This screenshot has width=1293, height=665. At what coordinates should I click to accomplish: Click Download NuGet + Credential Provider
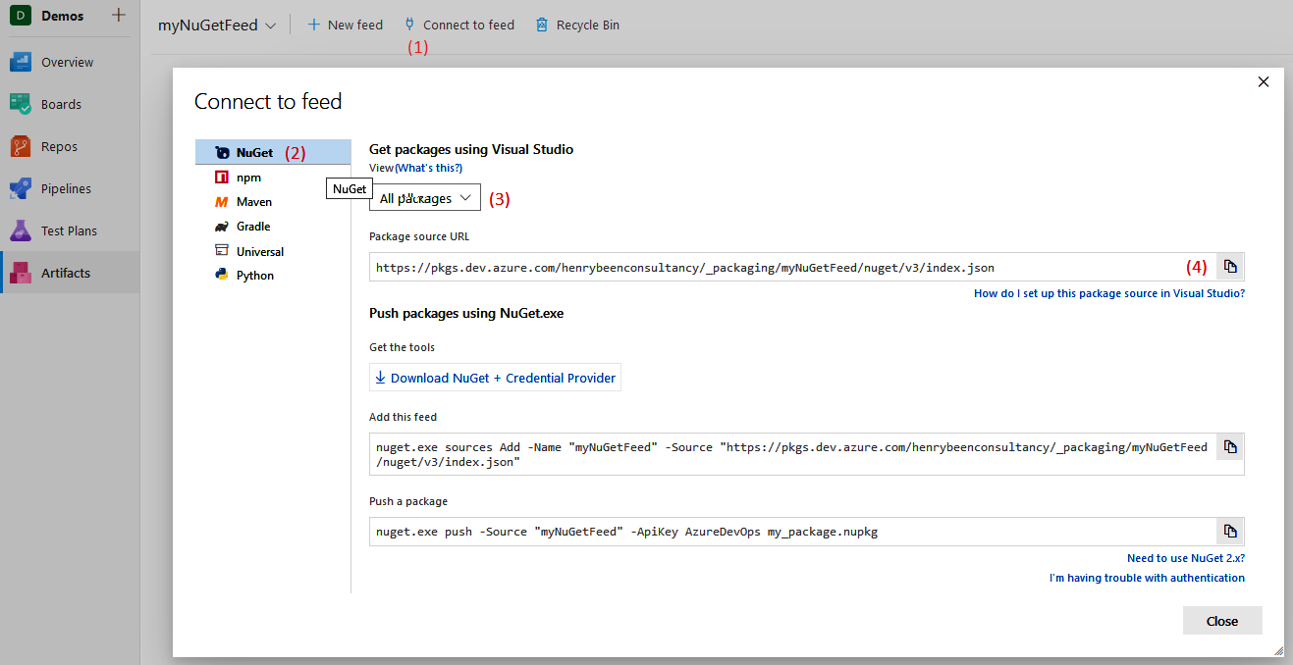pos(495,378)
